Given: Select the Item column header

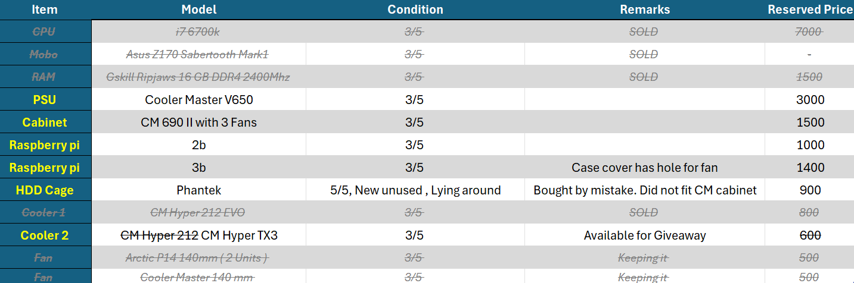Looking at the screenshot, I should [x=45, y=10].
